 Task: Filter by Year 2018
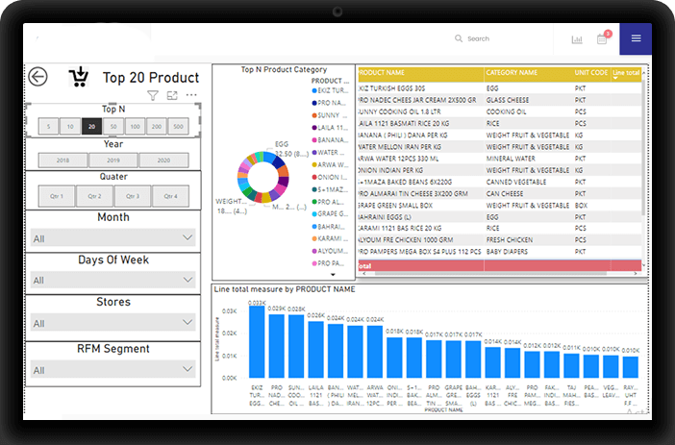click(62, 161)
